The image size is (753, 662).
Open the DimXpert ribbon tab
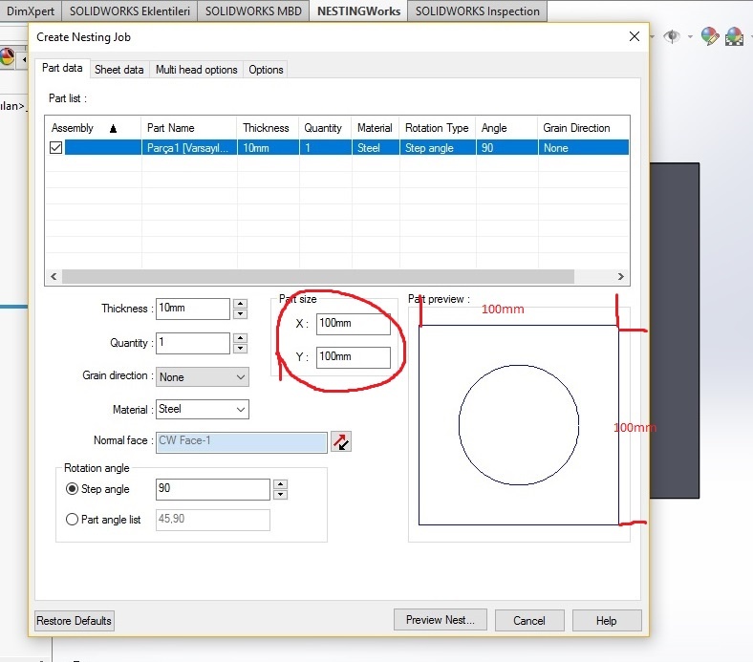[31, 11]
